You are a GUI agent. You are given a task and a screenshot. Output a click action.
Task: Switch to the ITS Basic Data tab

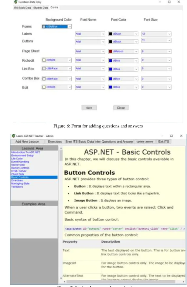(22, 8)
